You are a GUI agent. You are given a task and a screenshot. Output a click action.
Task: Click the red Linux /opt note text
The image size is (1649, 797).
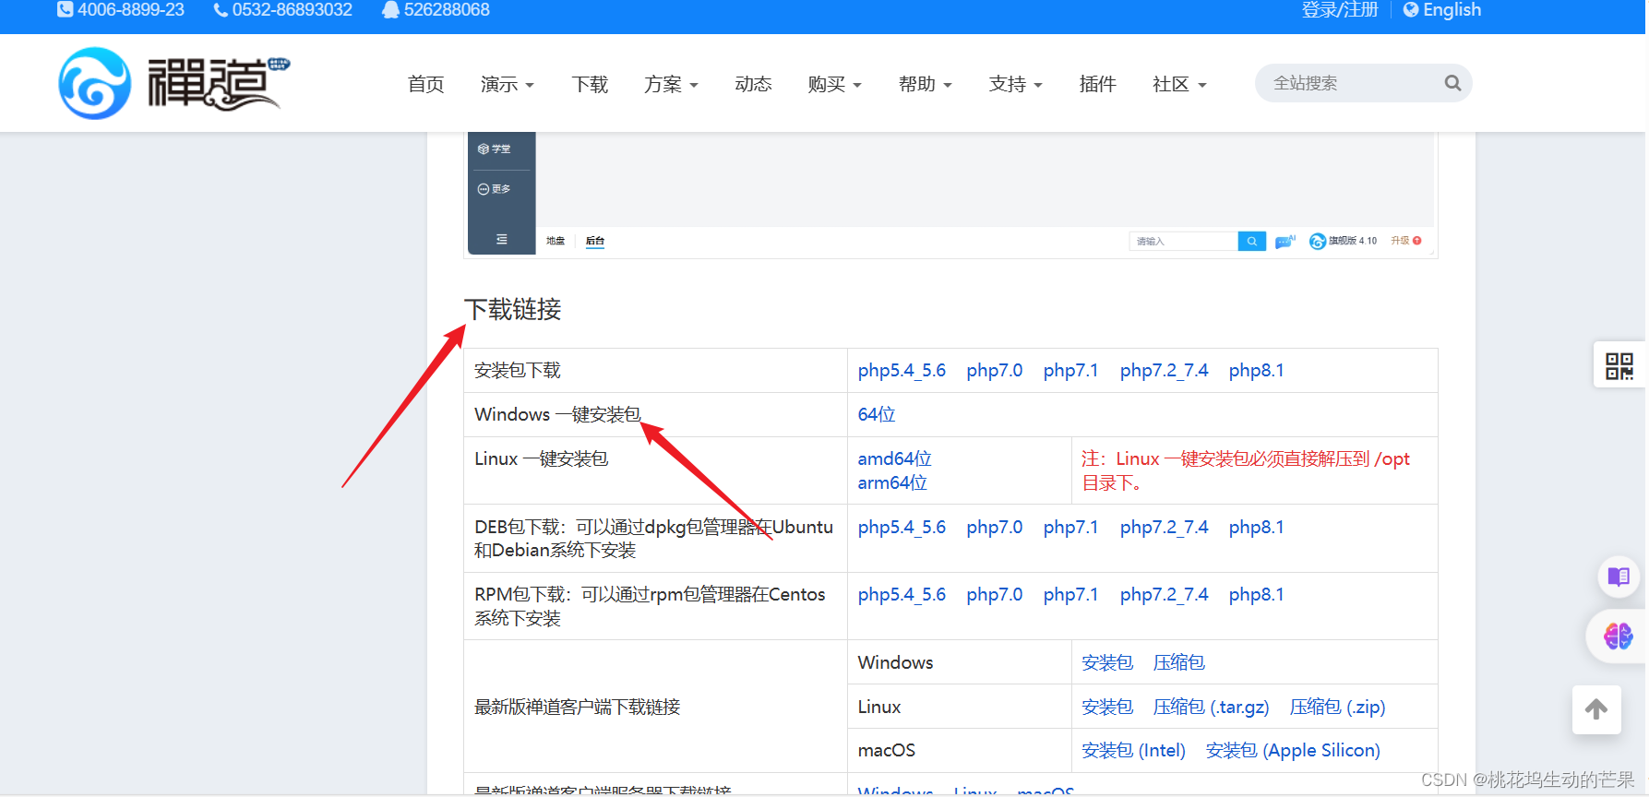pos(1246,470)
